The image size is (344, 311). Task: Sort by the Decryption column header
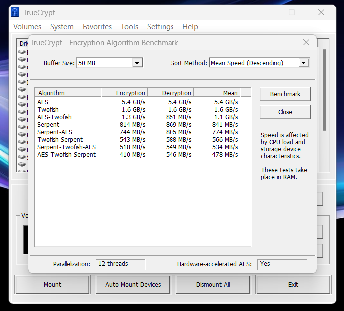171,93
